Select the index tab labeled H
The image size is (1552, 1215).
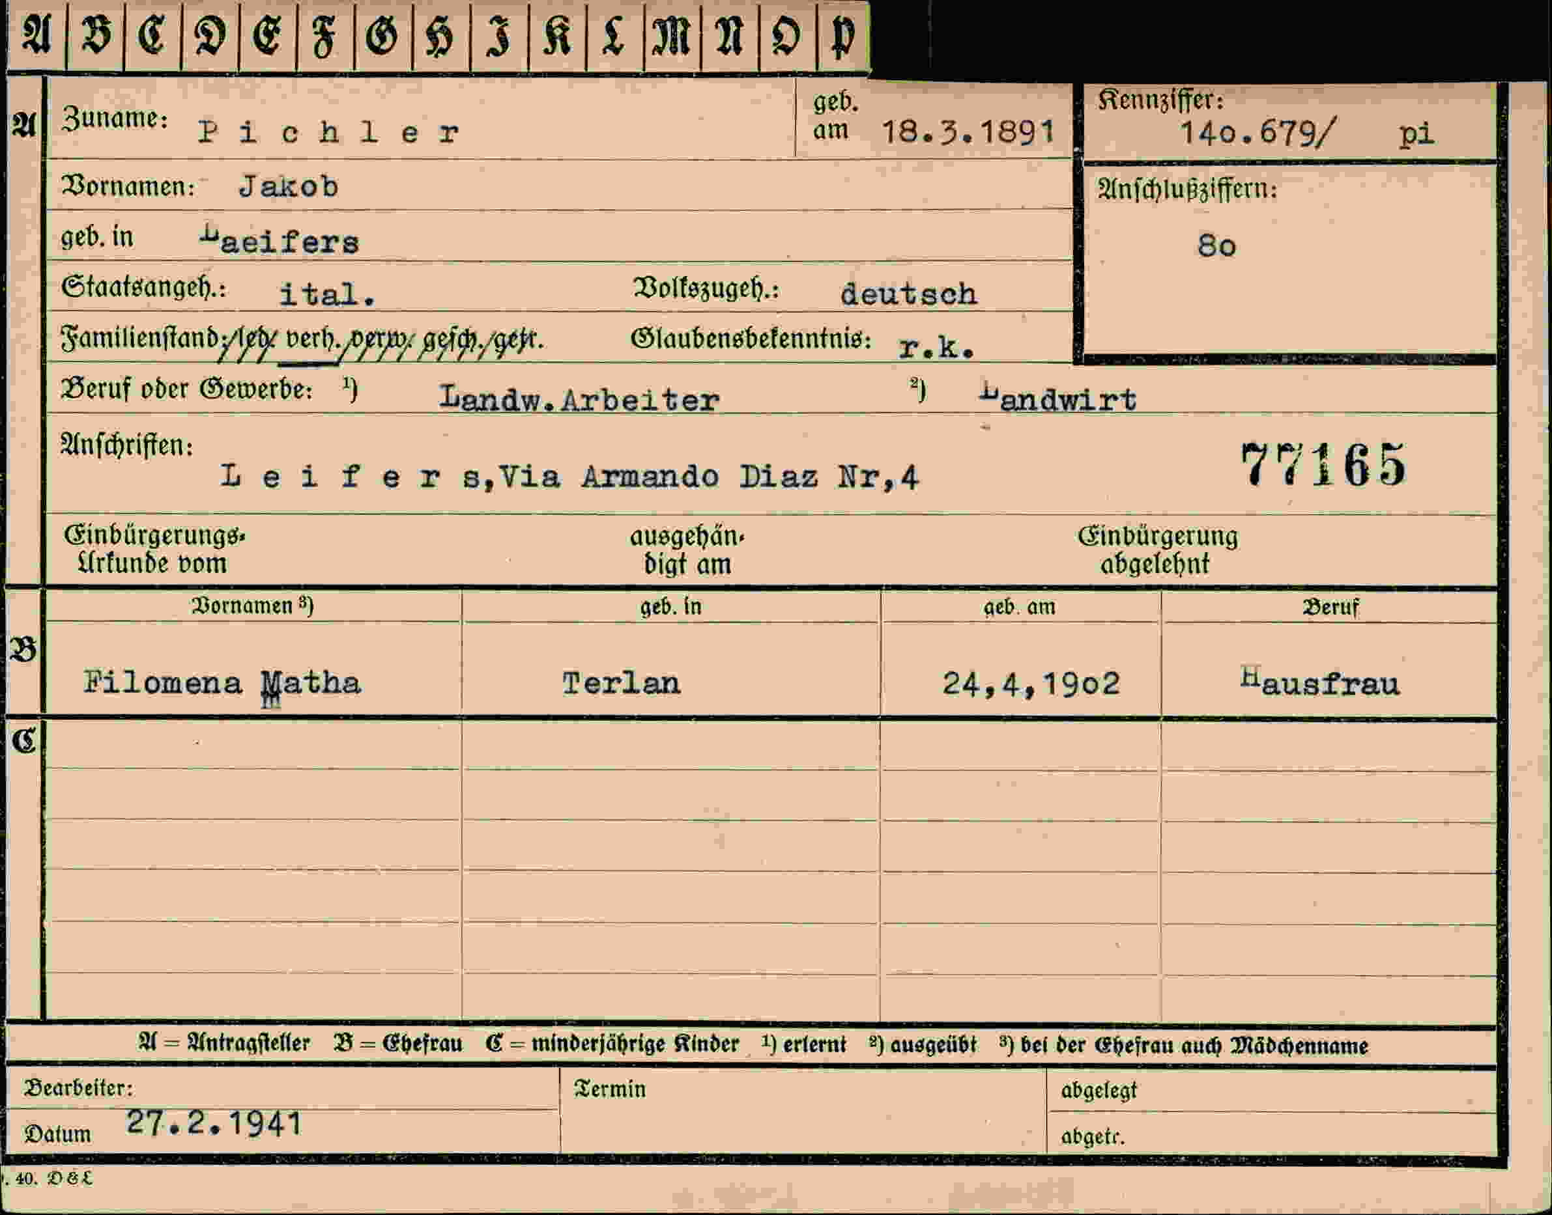pyautogui.click(x=441, y=36)
